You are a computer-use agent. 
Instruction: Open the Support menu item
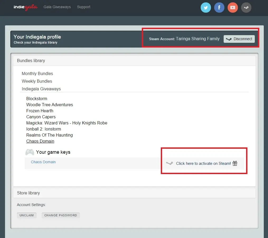(84, 7)
